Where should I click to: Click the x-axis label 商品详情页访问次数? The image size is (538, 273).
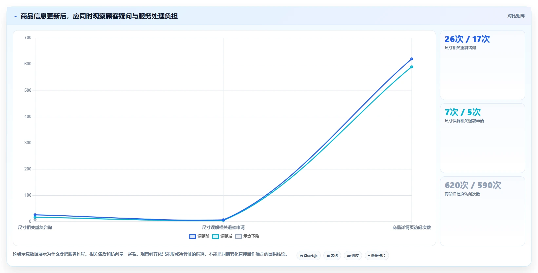(412, 227)
